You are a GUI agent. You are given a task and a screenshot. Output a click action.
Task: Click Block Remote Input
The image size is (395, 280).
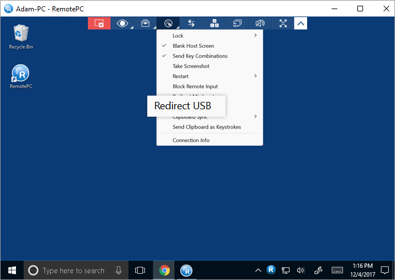click(195, 87)
